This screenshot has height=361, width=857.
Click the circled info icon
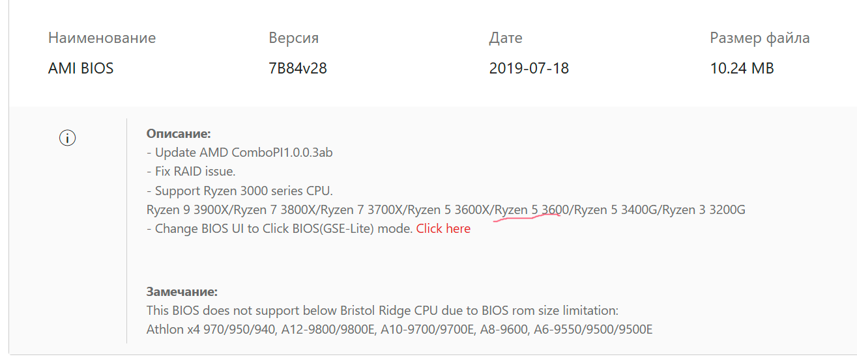[68, 138]
